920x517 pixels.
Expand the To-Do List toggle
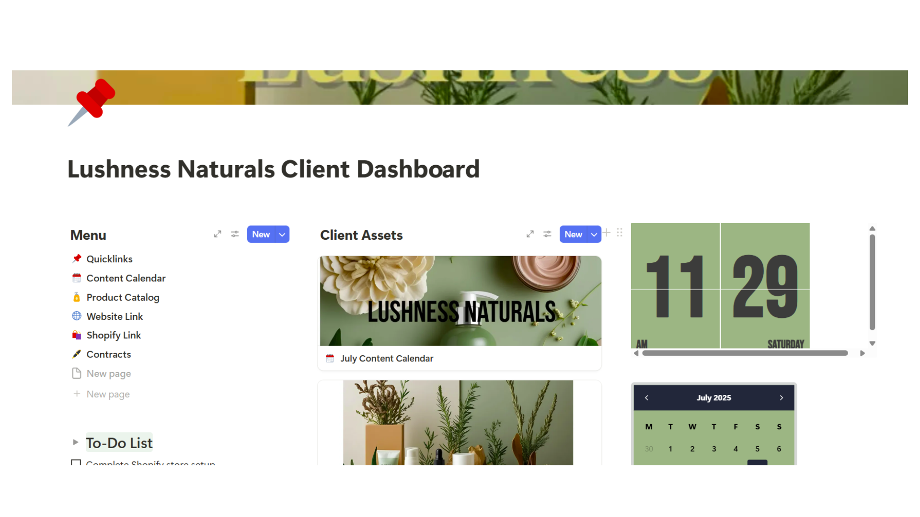(75, 442)
